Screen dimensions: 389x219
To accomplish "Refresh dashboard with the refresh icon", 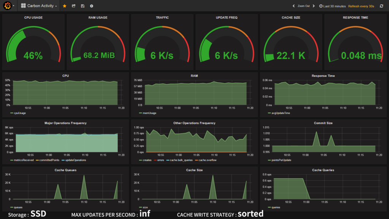I will [381, 6].
